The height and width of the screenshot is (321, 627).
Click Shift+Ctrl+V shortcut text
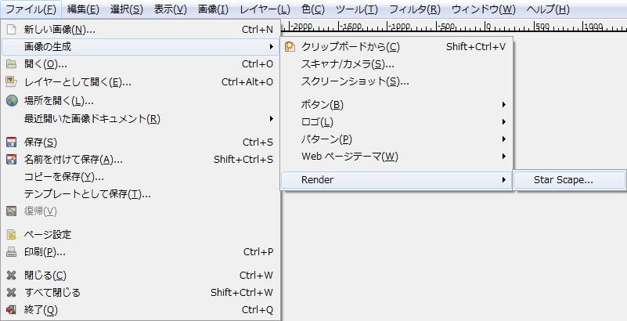click(476, 47)
